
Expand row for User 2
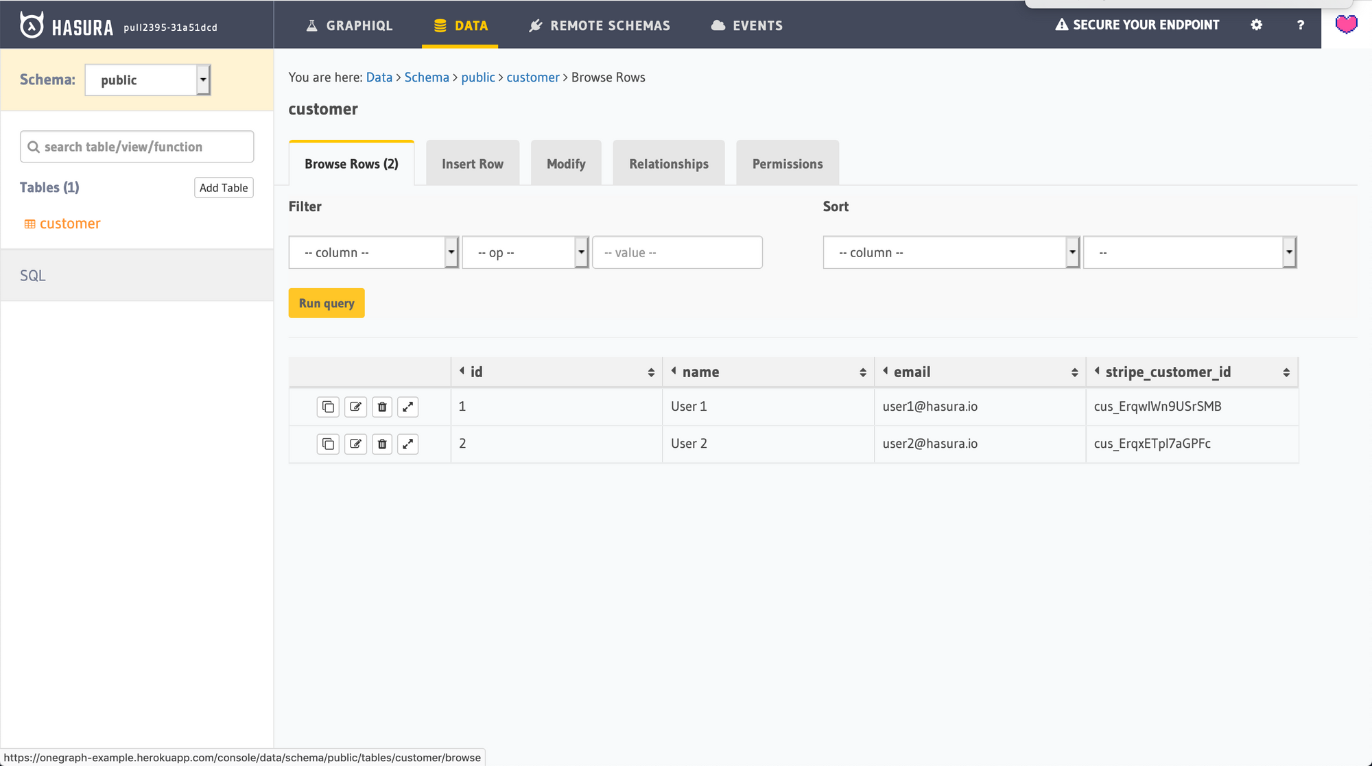(x=408, y=444)
